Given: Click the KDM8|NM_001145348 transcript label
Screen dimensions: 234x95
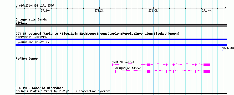Looking at the screenshot, I should tap(128, 68).
